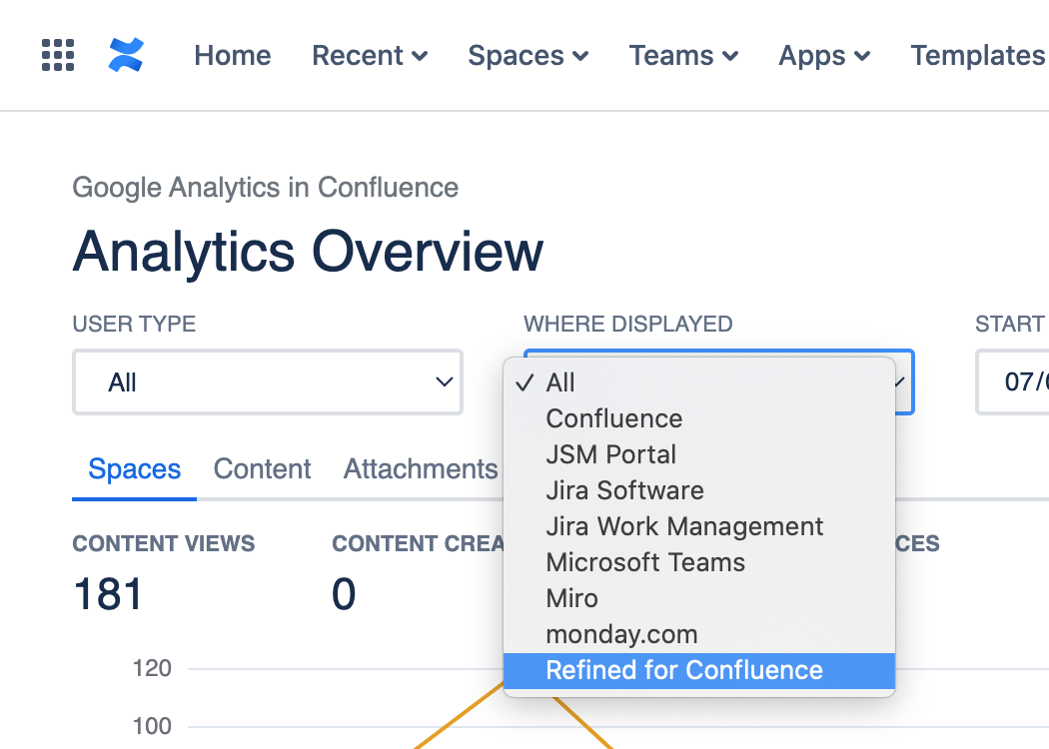Expand the Teams menu
The image size is (1049, 749).
(x=683, y=56)
